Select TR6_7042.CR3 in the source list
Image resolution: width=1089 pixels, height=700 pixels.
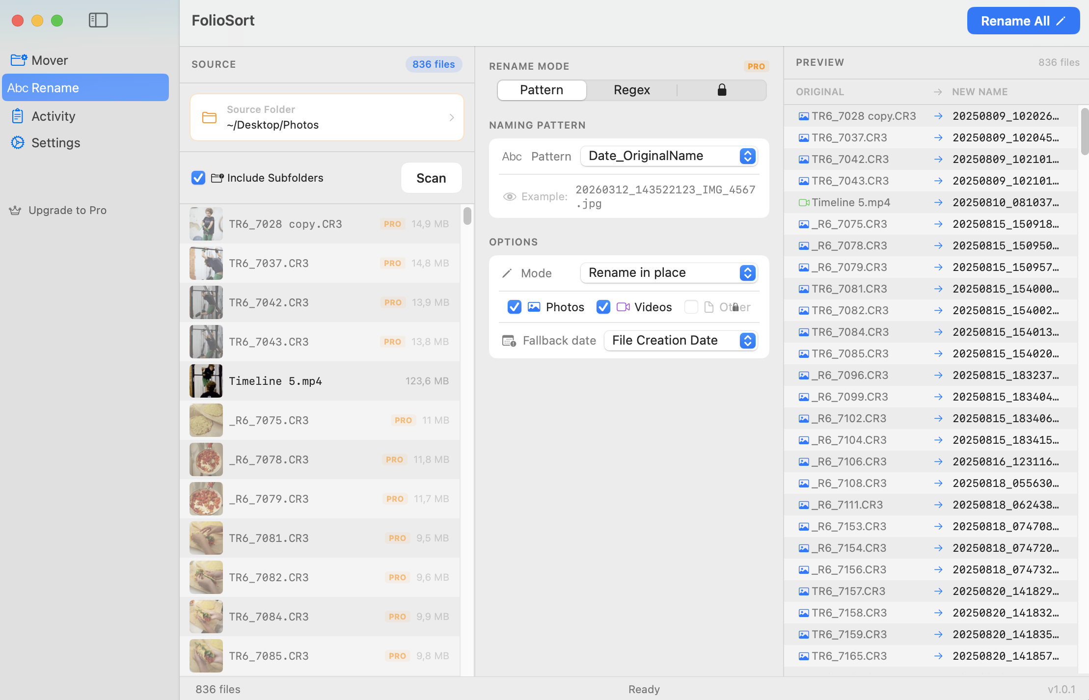click(x=320, y=302)
